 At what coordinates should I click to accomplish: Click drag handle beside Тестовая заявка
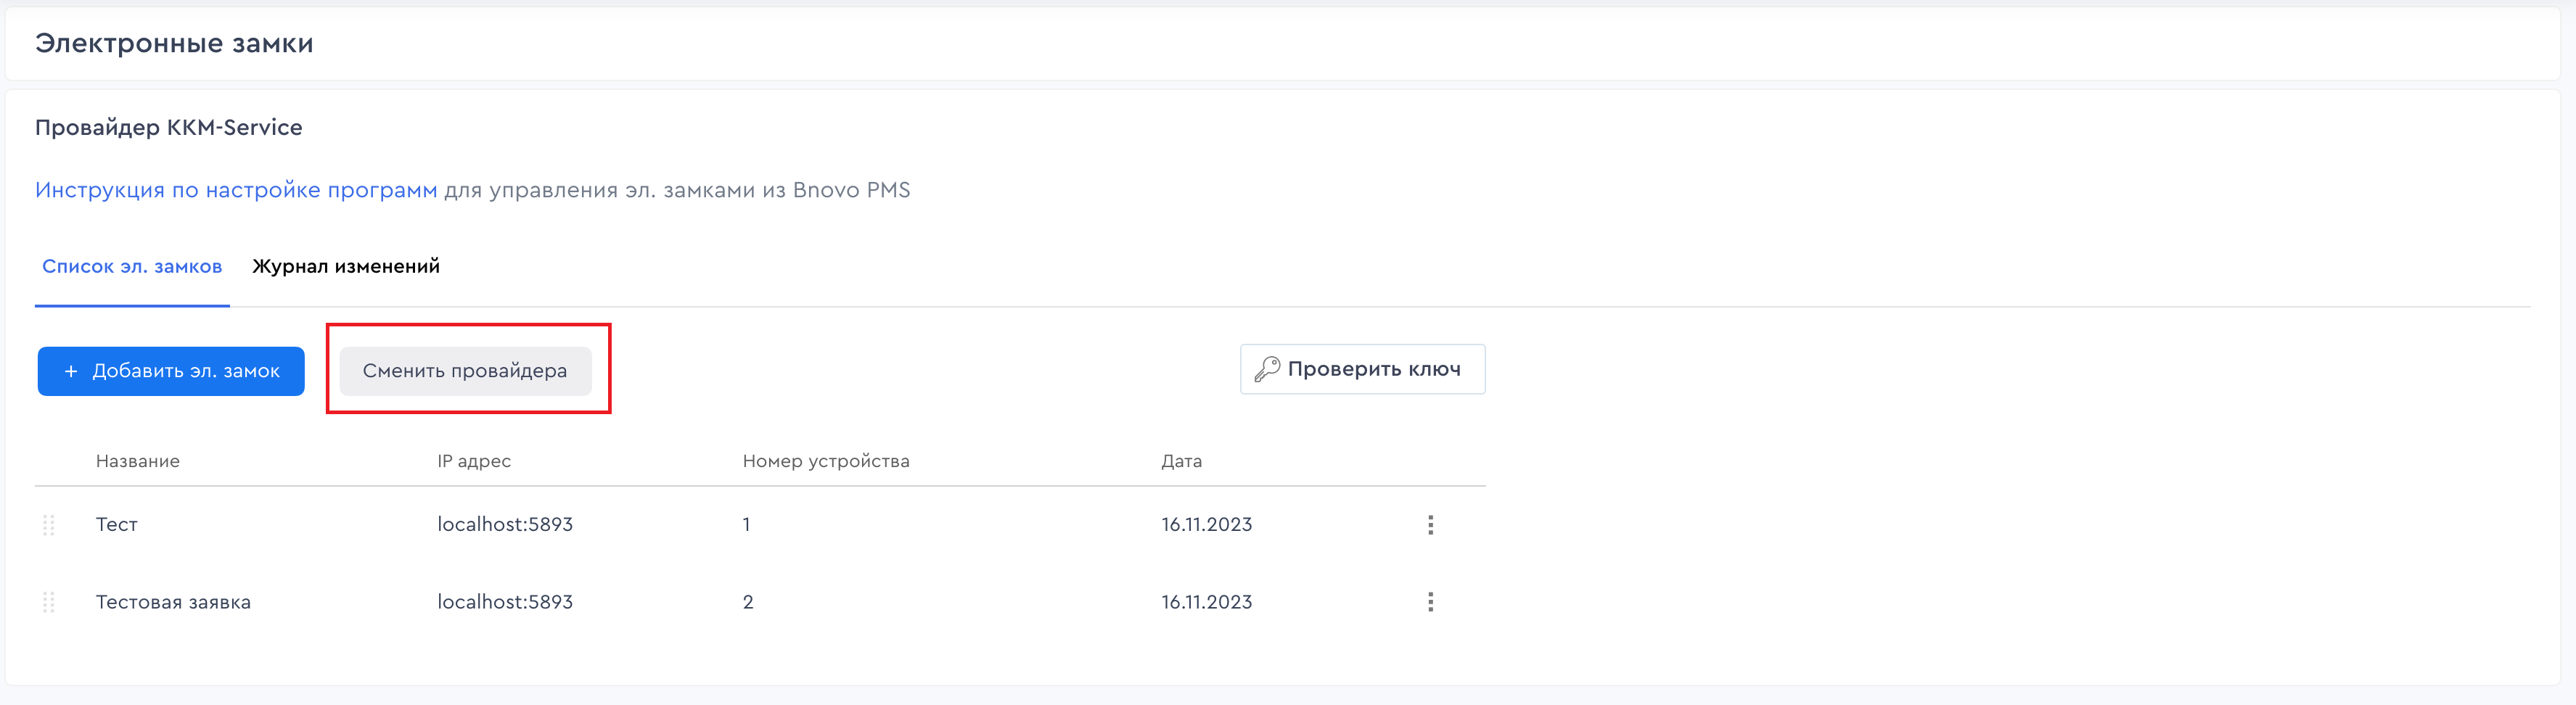(49, 602)
